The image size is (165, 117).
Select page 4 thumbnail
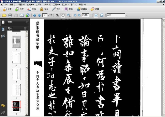[x=16, y=74]
